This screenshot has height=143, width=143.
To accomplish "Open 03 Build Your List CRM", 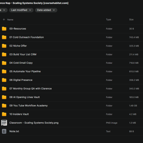I will pos(23,54).
